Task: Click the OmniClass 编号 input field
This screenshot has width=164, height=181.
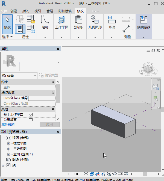Action: coord(42,98)
